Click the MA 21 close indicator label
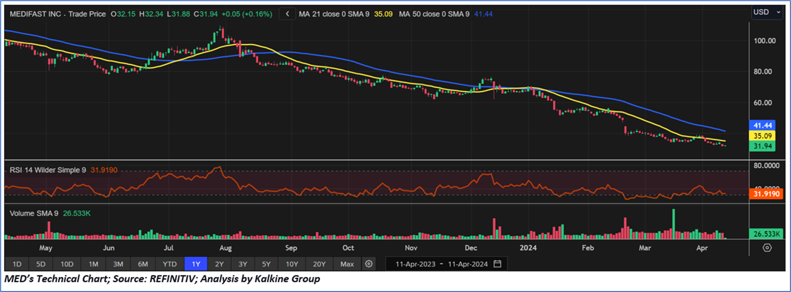 click(334, 14)
